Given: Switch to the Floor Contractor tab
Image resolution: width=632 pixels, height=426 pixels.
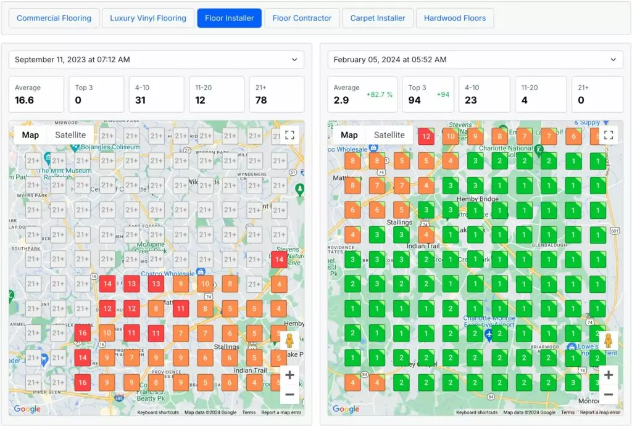Looking at the screenshot, I should coord(302,18).
